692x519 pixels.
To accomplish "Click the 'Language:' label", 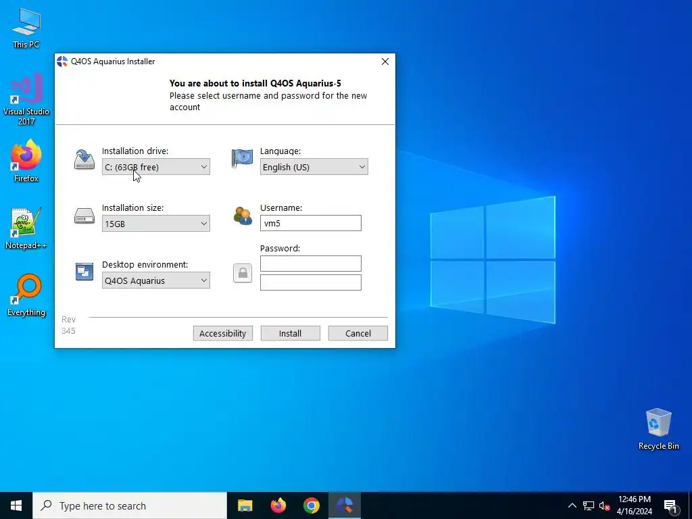I will pos(280,151).
